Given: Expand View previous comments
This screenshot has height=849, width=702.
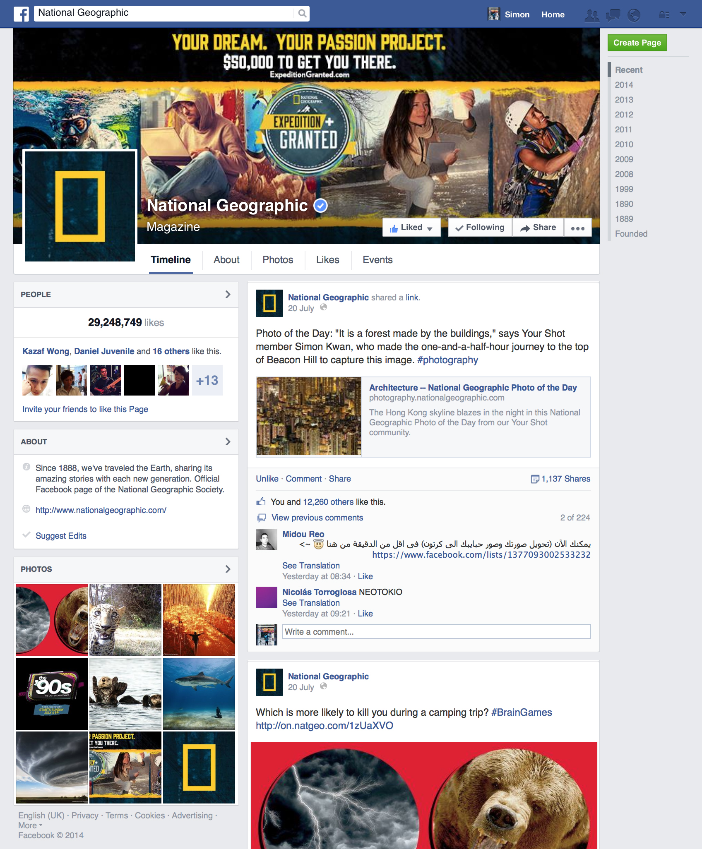Looking at the screenshot, I should (317, 518).
